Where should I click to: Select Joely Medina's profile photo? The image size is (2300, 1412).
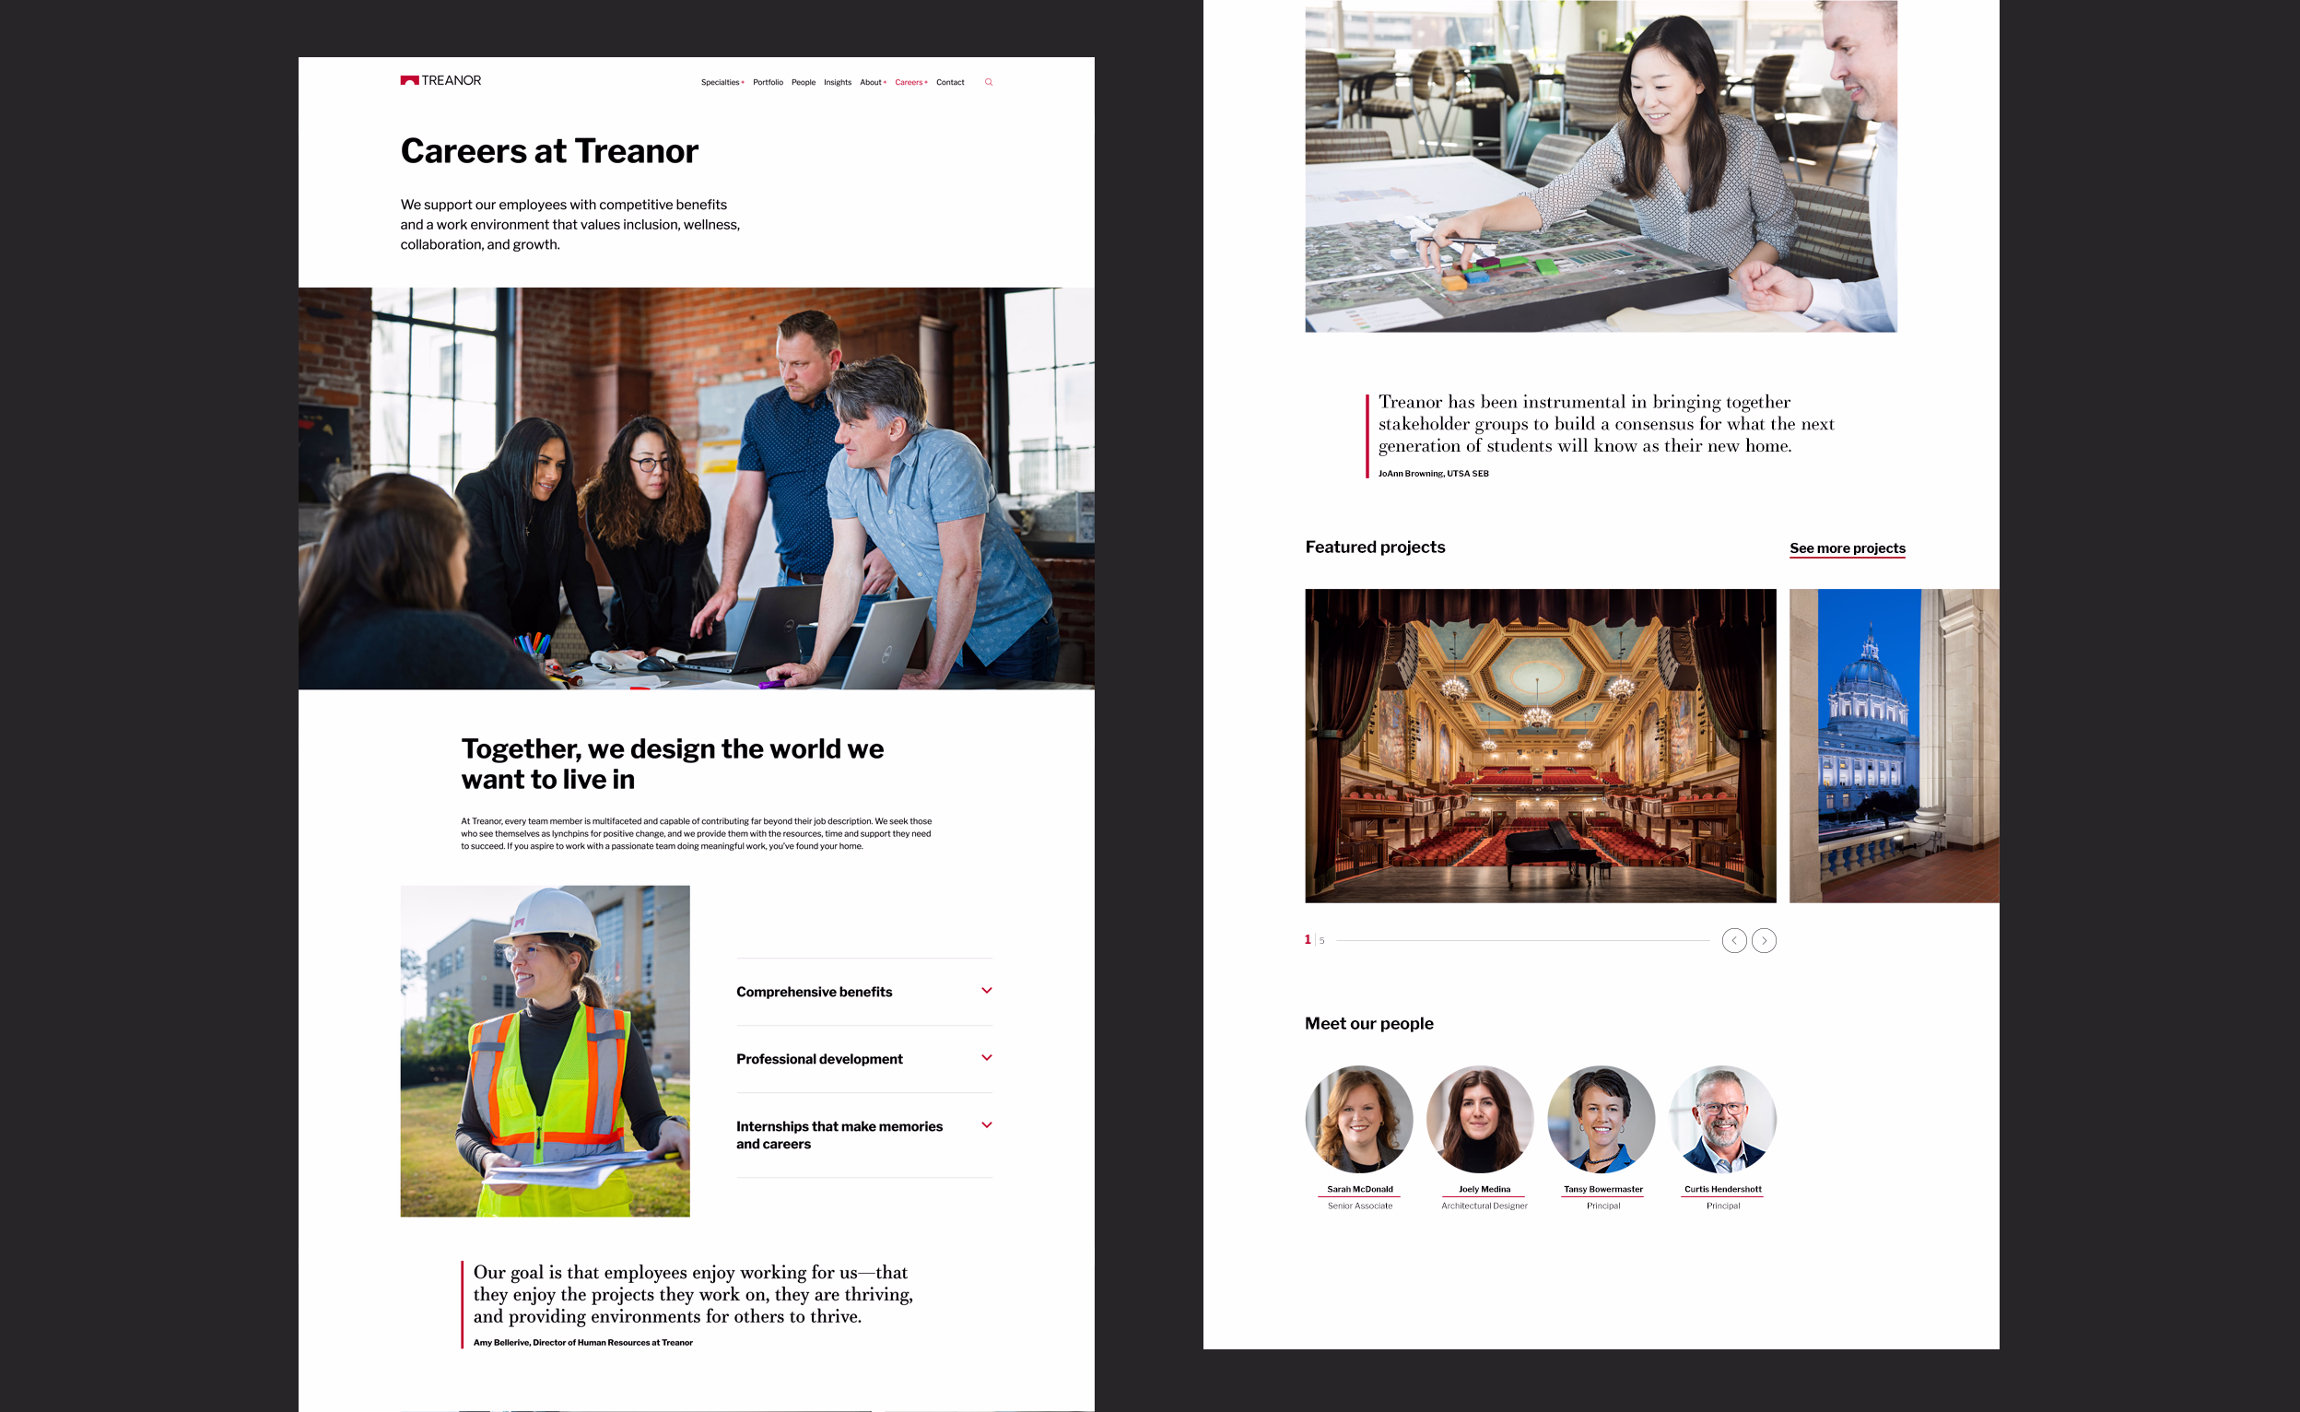1482,1119
